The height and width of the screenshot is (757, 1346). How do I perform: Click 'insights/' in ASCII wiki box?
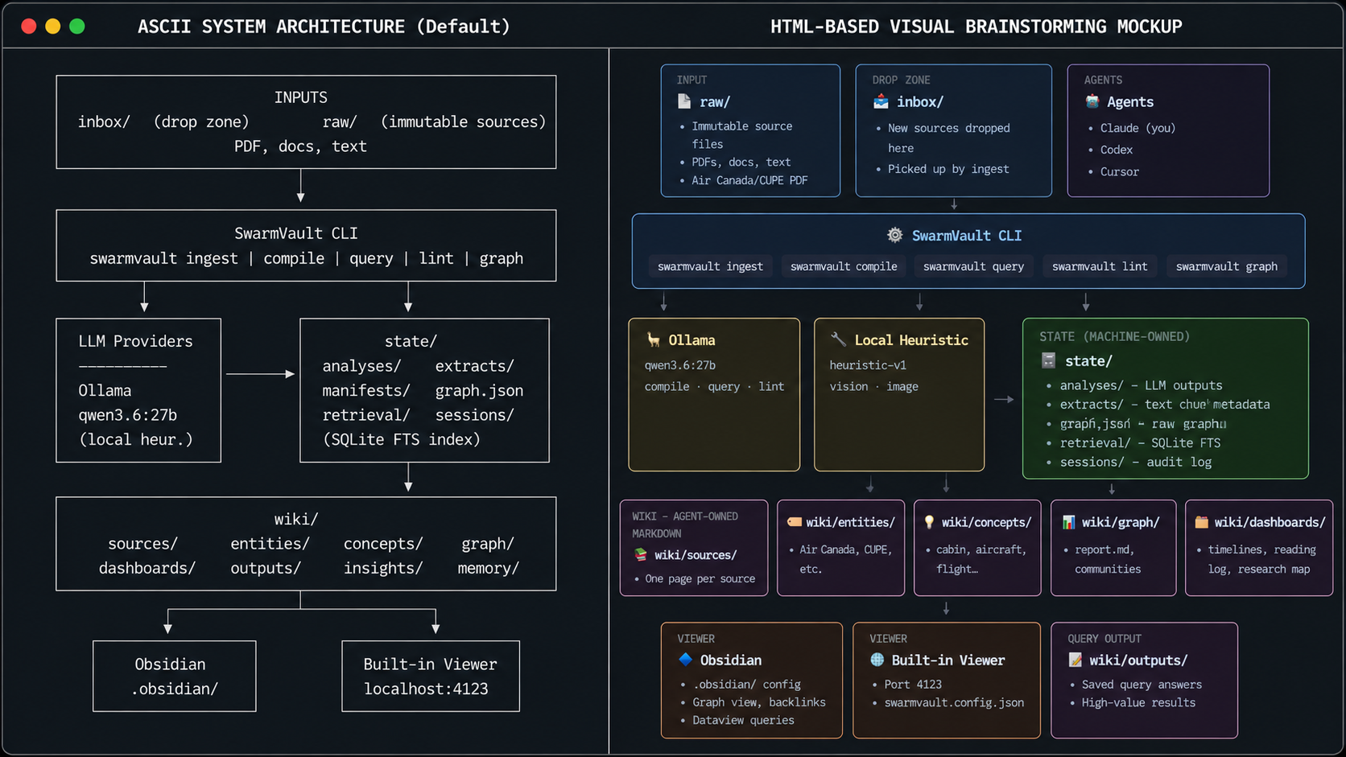pyautogui.click(x=383, y=568)
